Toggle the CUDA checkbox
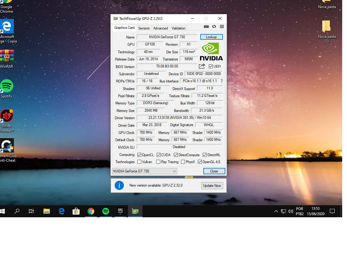The width and height of the screenshot is (347, 260). [158, 155]
